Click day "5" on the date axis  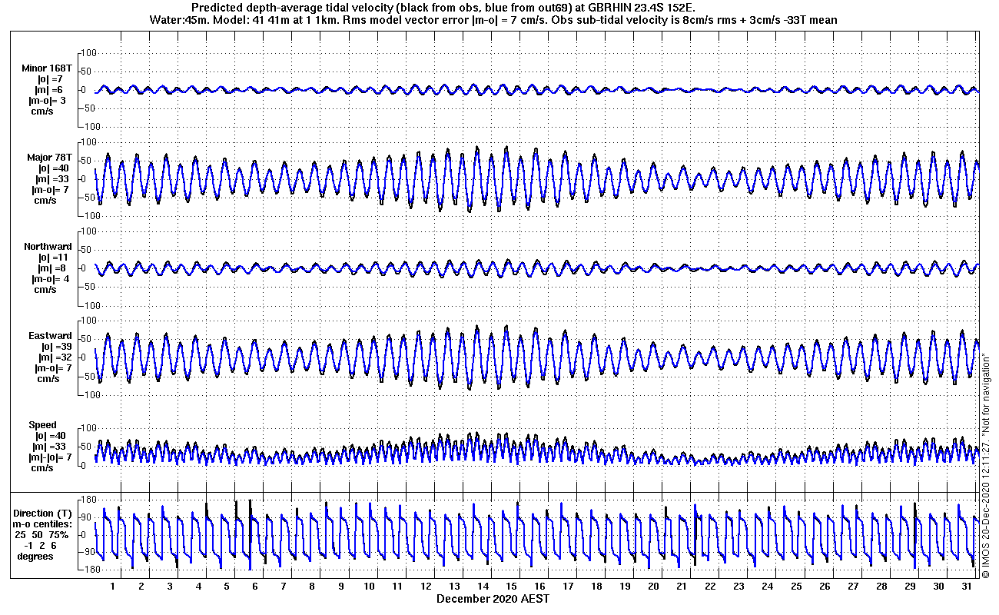click(227, 587)
